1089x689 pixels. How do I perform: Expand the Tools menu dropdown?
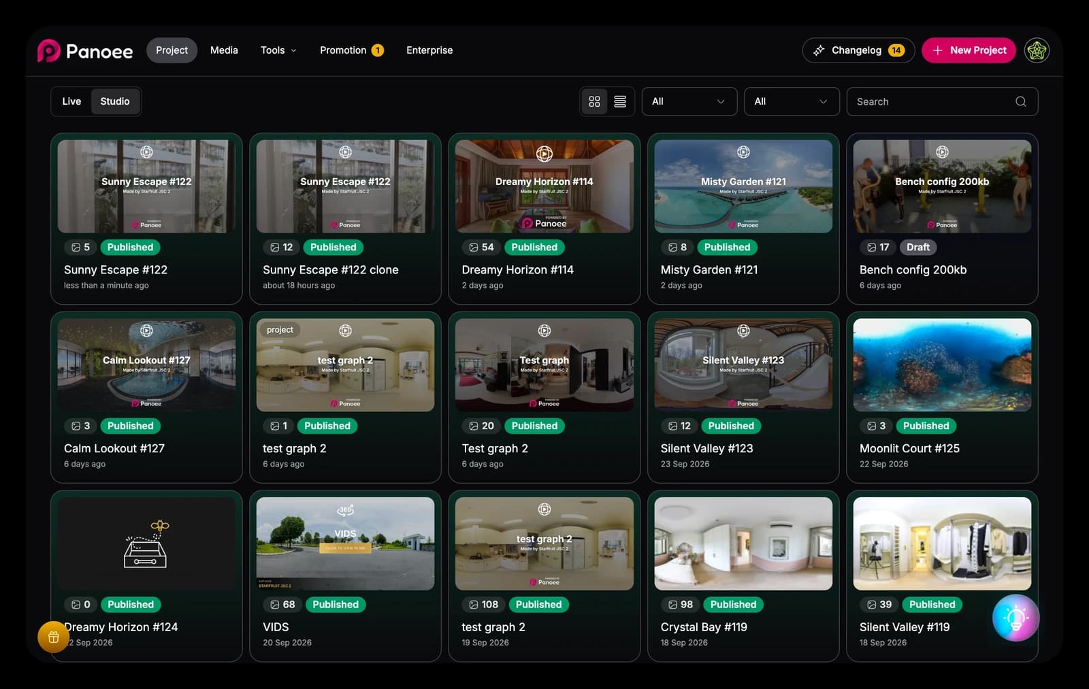(x=278, y=50)
